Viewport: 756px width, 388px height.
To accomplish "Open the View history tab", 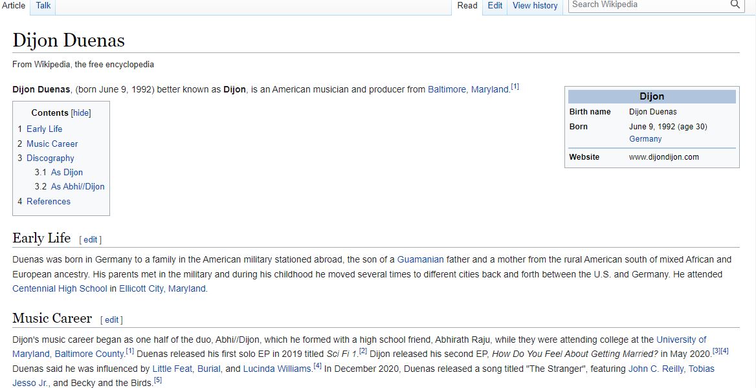I will pyautogui.click(x=535, y=5).
